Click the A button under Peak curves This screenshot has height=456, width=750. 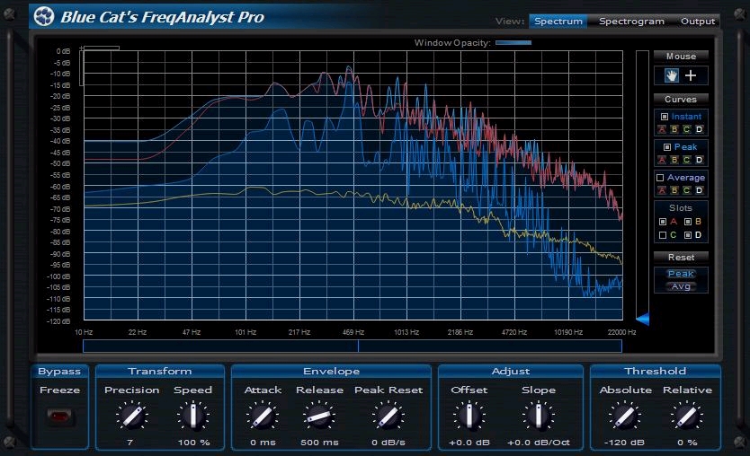(662, 160)
